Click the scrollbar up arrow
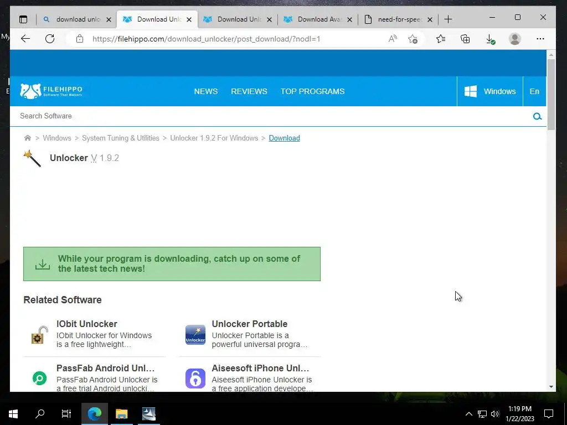This screenshot has width=567, height=425. coord(551,55)
